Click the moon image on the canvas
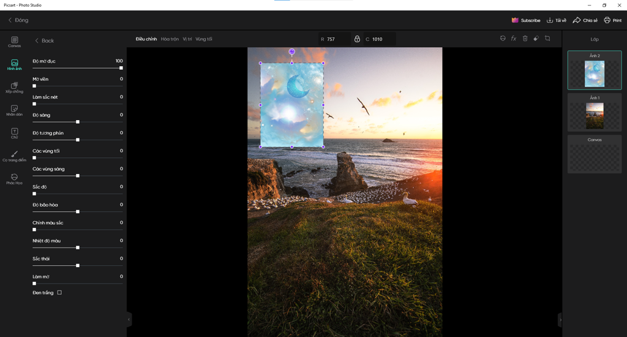Screen dimensions: 627x337 pyautogui.click(x=292, y=105)
